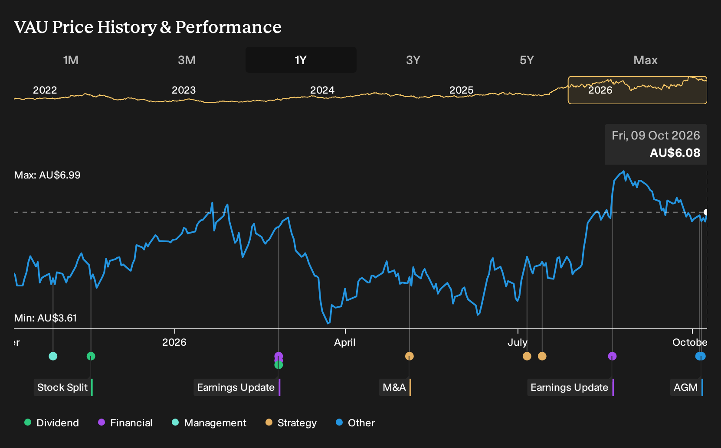Click the July axis label
721x448 pixels.
tap(518, 342)
